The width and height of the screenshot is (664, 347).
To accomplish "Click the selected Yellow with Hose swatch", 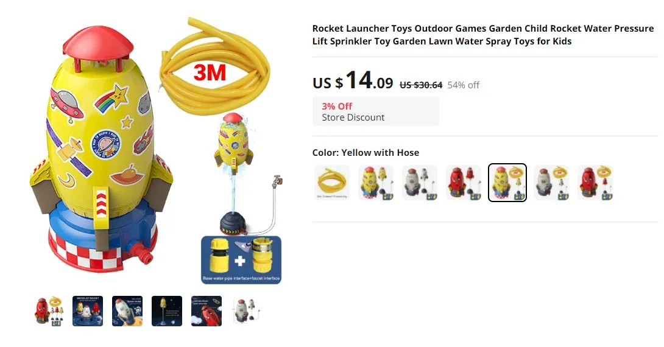I will [507, 183].
